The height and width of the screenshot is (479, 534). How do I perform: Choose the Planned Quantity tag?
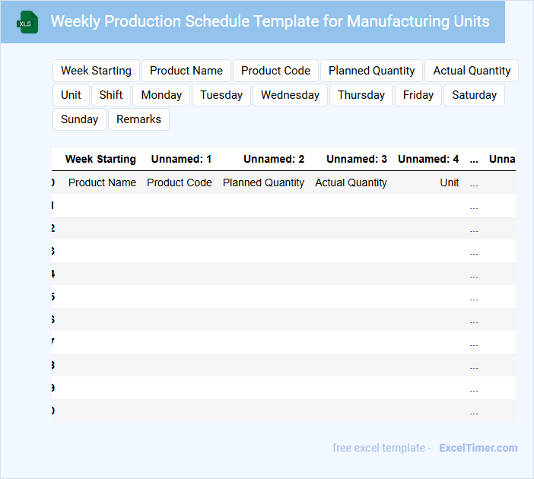point(371,71)
